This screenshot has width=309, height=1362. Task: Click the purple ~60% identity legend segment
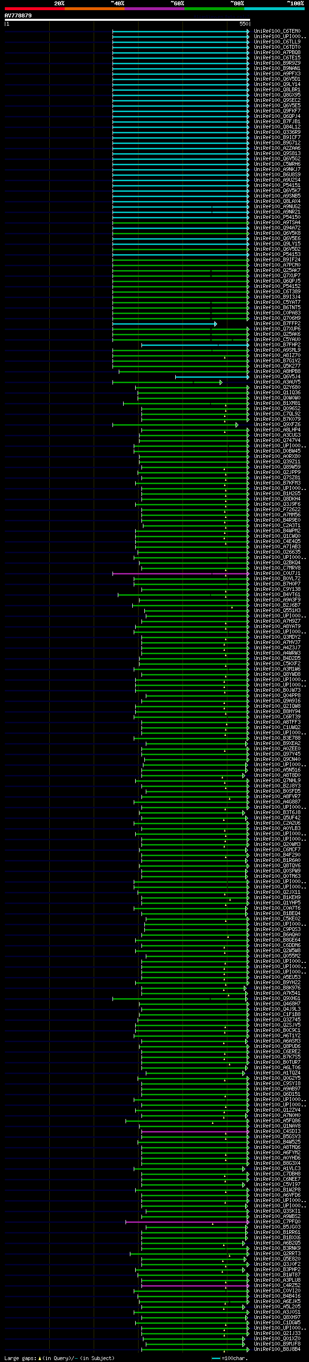(154, 9)
